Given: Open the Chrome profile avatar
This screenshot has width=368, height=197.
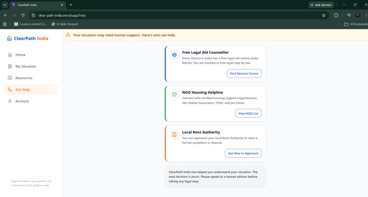Looking at the screenshot, I should pos(357,15).
